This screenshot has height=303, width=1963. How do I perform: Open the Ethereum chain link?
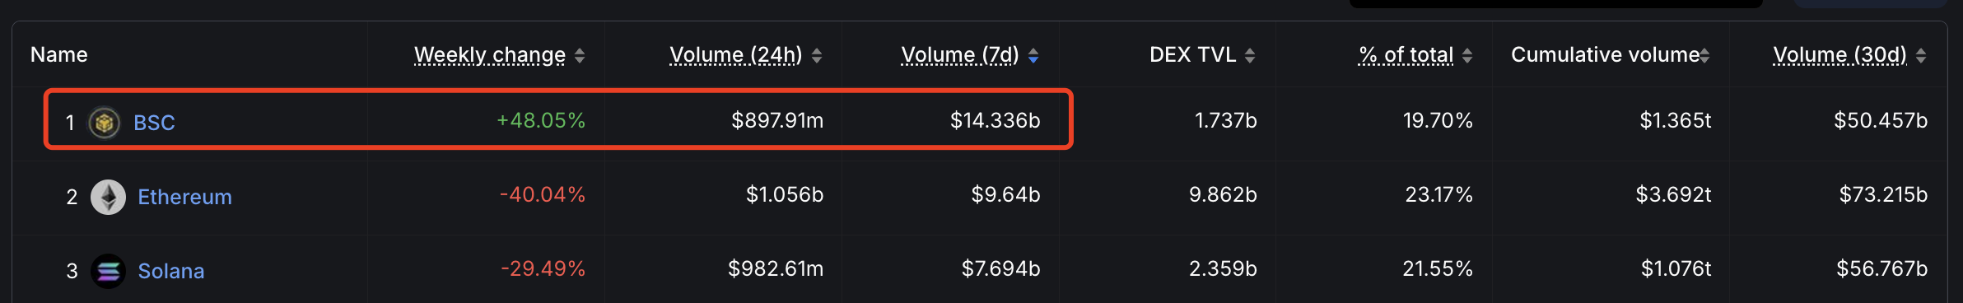click(x=185, y=197)
